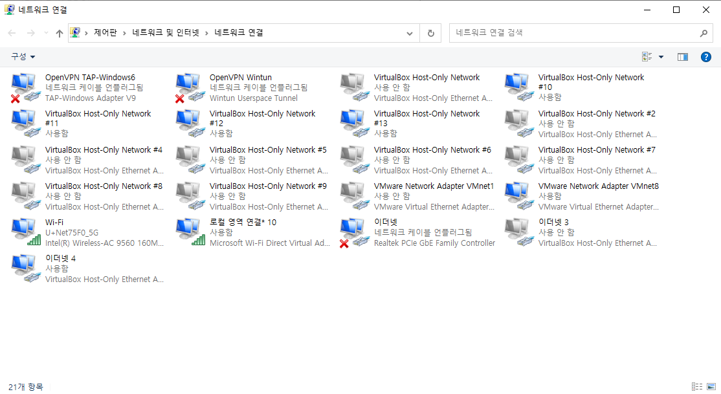
Task: Click the address bar location icon
Action: click(75, 32)
